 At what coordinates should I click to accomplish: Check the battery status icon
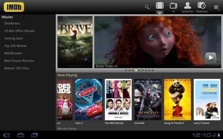pos(219,135)
